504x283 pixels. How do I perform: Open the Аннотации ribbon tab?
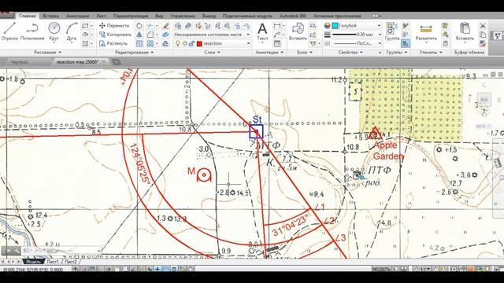click(x=77, y=16)
